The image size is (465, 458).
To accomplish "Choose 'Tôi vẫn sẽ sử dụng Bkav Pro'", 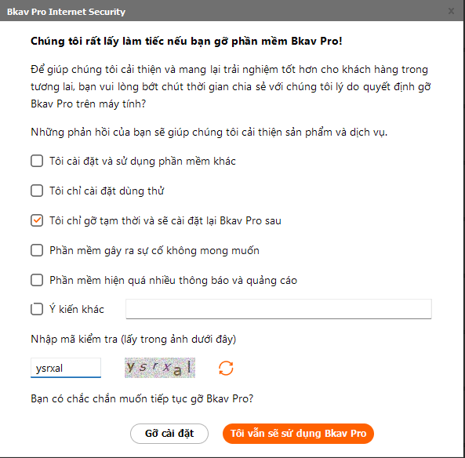I will click(x=298, y=434).
